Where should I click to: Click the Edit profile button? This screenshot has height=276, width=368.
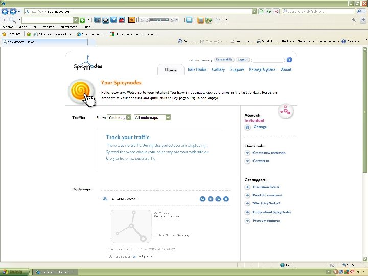tap(224, 60)
